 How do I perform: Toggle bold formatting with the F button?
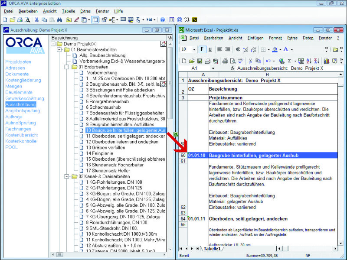[202, 49]
